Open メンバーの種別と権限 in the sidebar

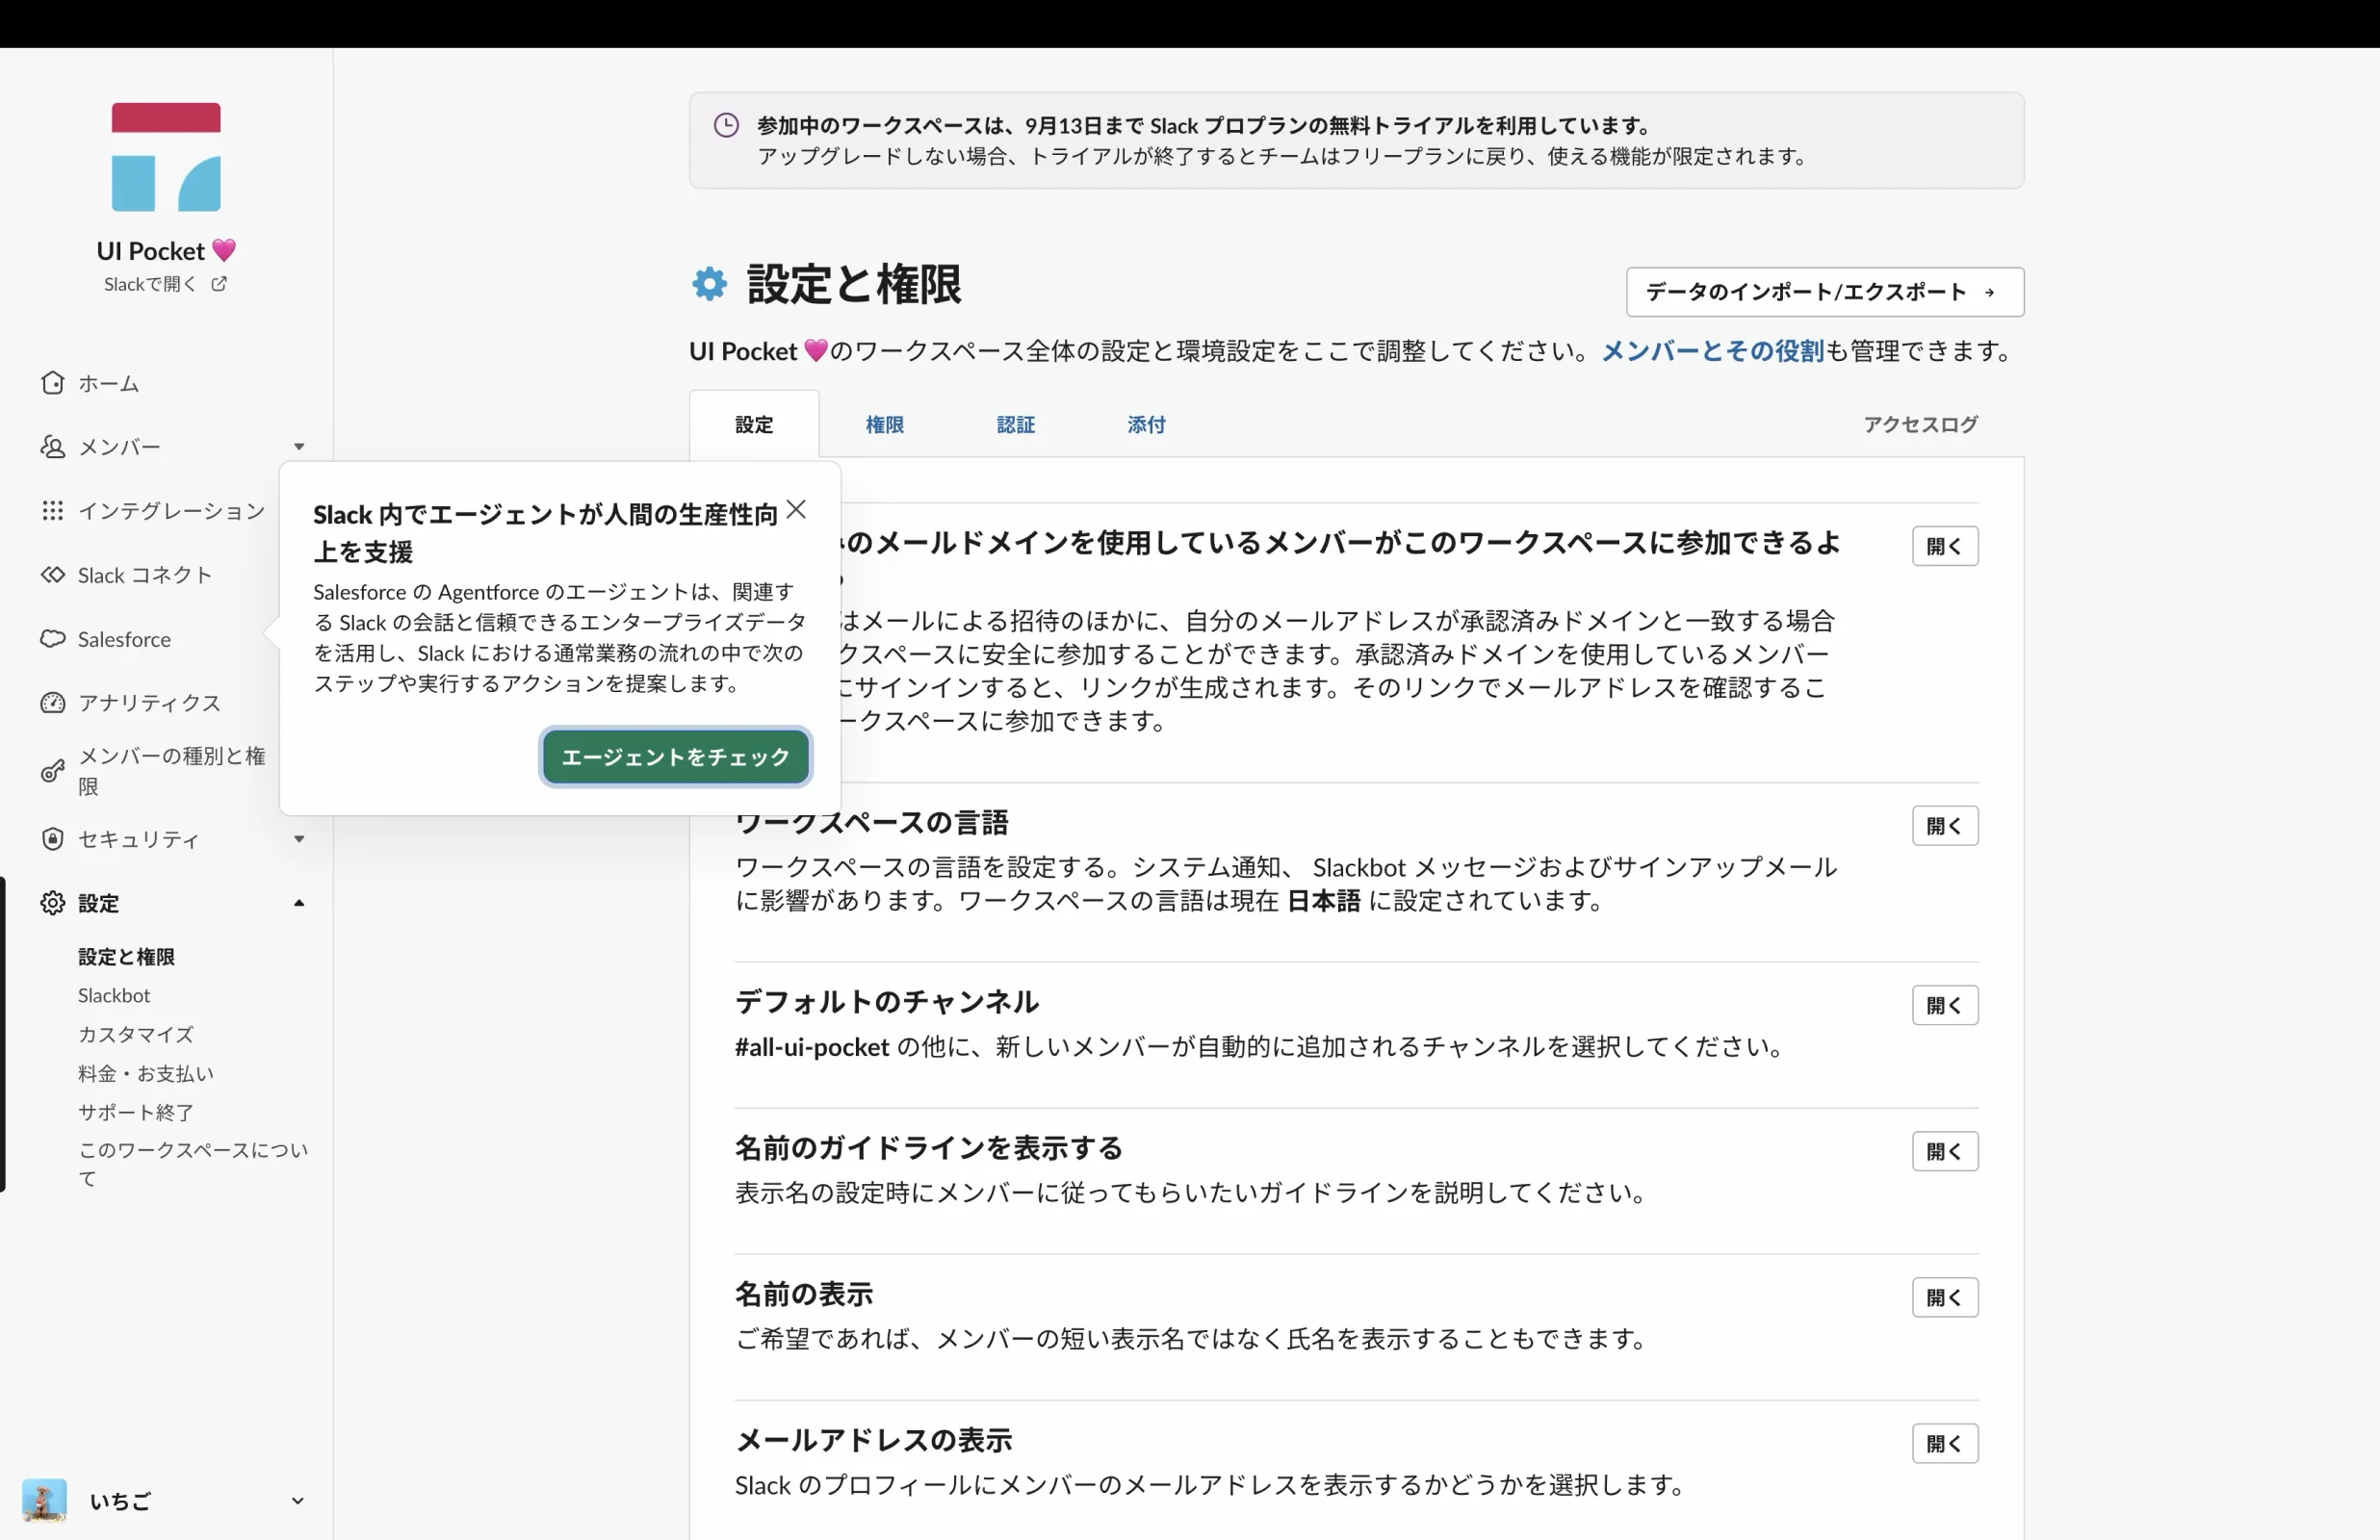172,771
